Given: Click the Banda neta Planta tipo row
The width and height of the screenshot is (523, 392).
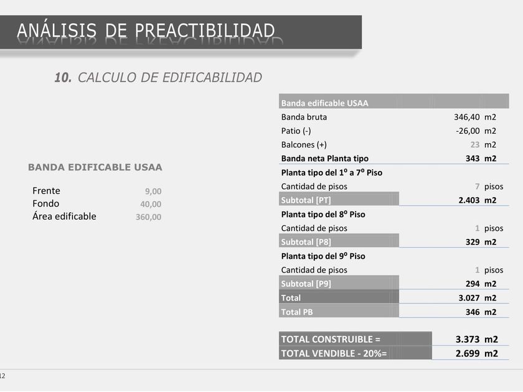Looking at the screenshot, I should coord(394,158).
